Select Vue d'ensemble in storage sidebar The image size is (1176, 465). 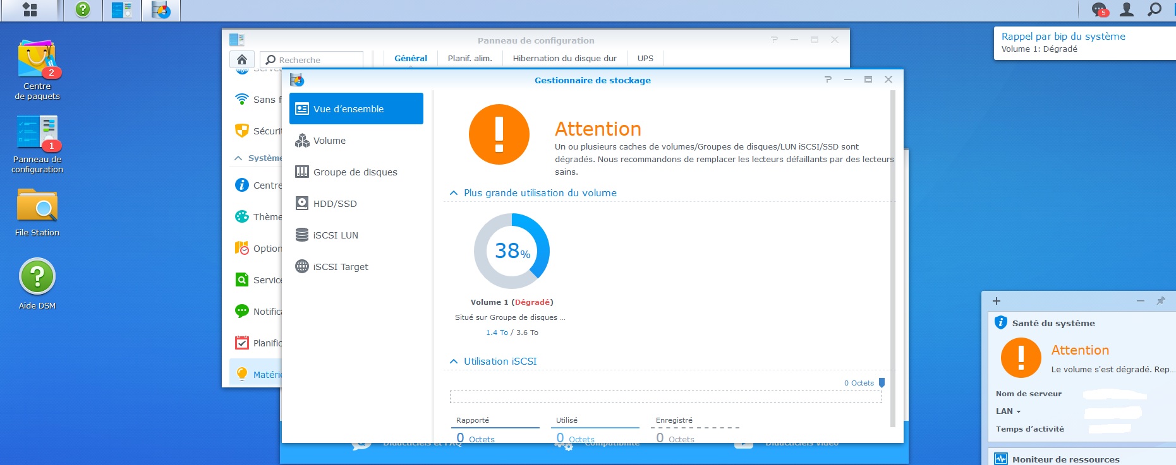pyautogui.click(x=356, y=109)
